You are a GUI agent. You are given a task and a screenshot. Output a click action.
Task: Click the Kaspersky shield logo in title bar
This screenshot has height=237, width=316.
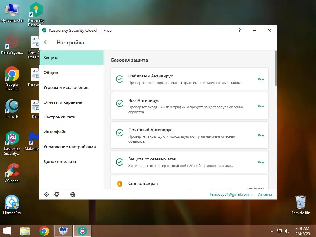(x=44, y=31)
